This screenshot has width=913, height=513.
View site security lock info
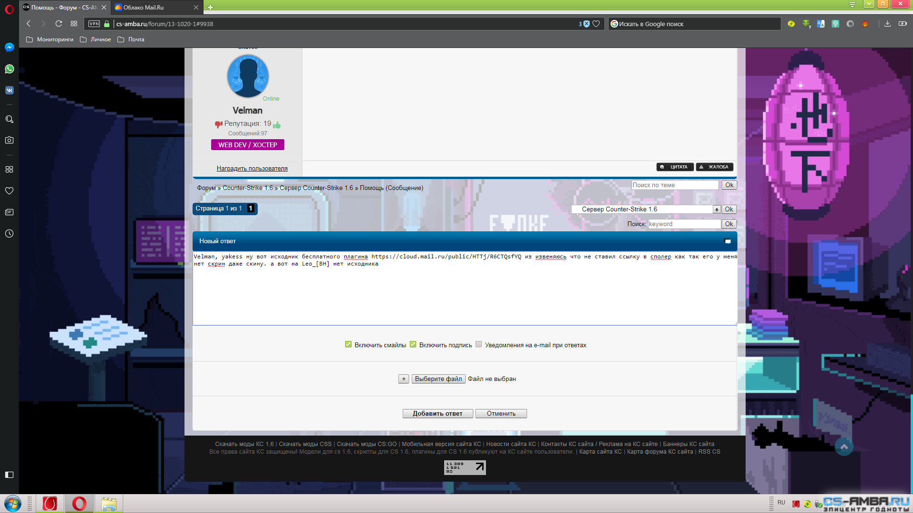pyautogui.click(x=107, y=24)
